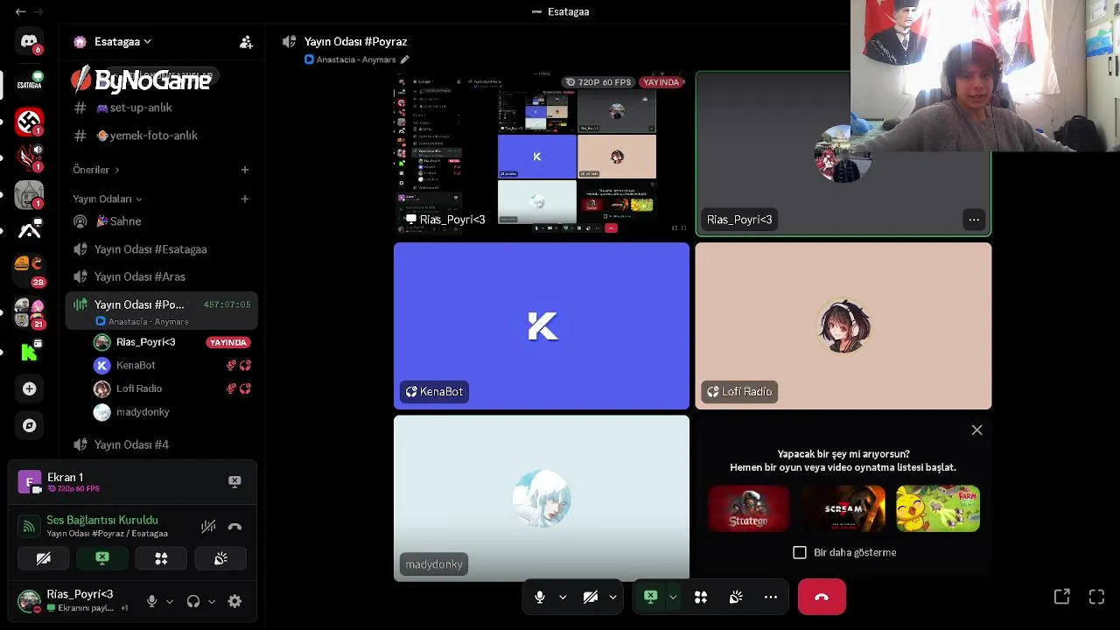Launch activities from the call control bar
This screenshot has width=1120, height=630.
[x=701, y=597]
